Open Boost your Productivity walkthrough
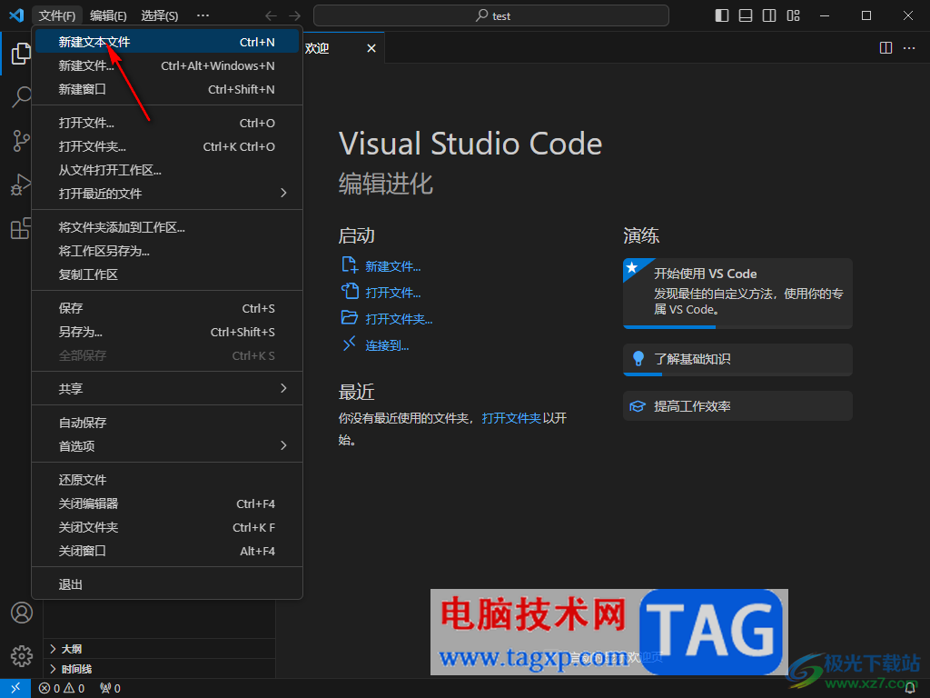Image resolution: width=930 pixels, height=698 pixels. pos(737,406)
